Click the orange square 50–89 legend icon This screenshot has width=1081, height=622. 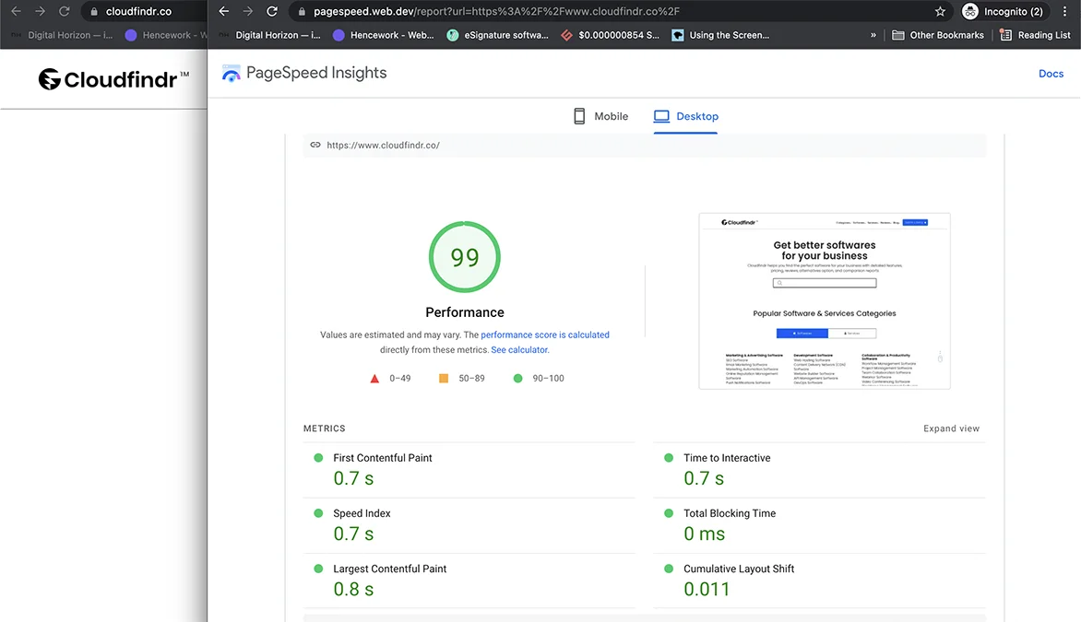(444, 378)
